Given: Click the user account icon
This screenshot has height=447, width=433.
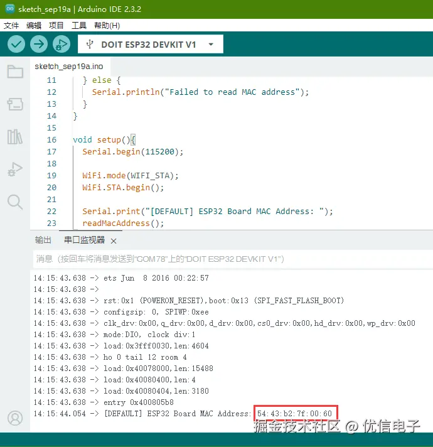Looking at the screenshot, I should click(15, 418).
